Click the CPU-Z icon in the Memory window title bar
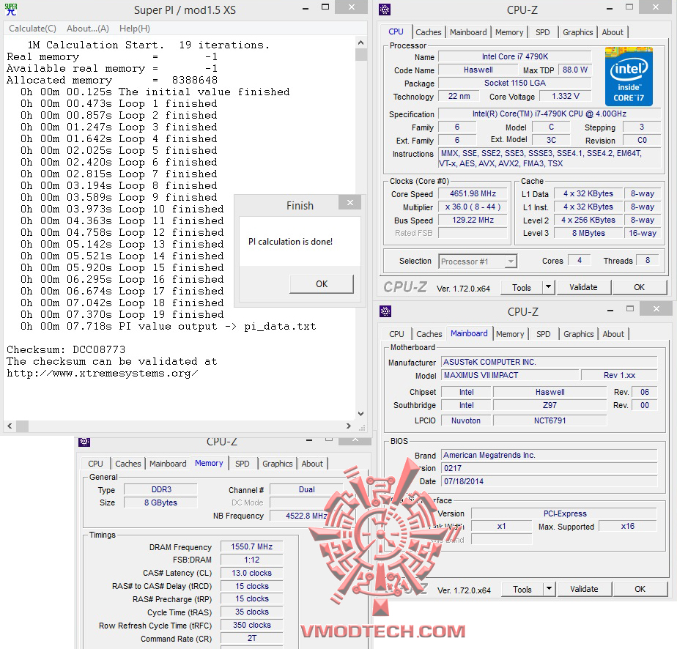This screenshot has width=677, height=649. (x=84, y=442)
